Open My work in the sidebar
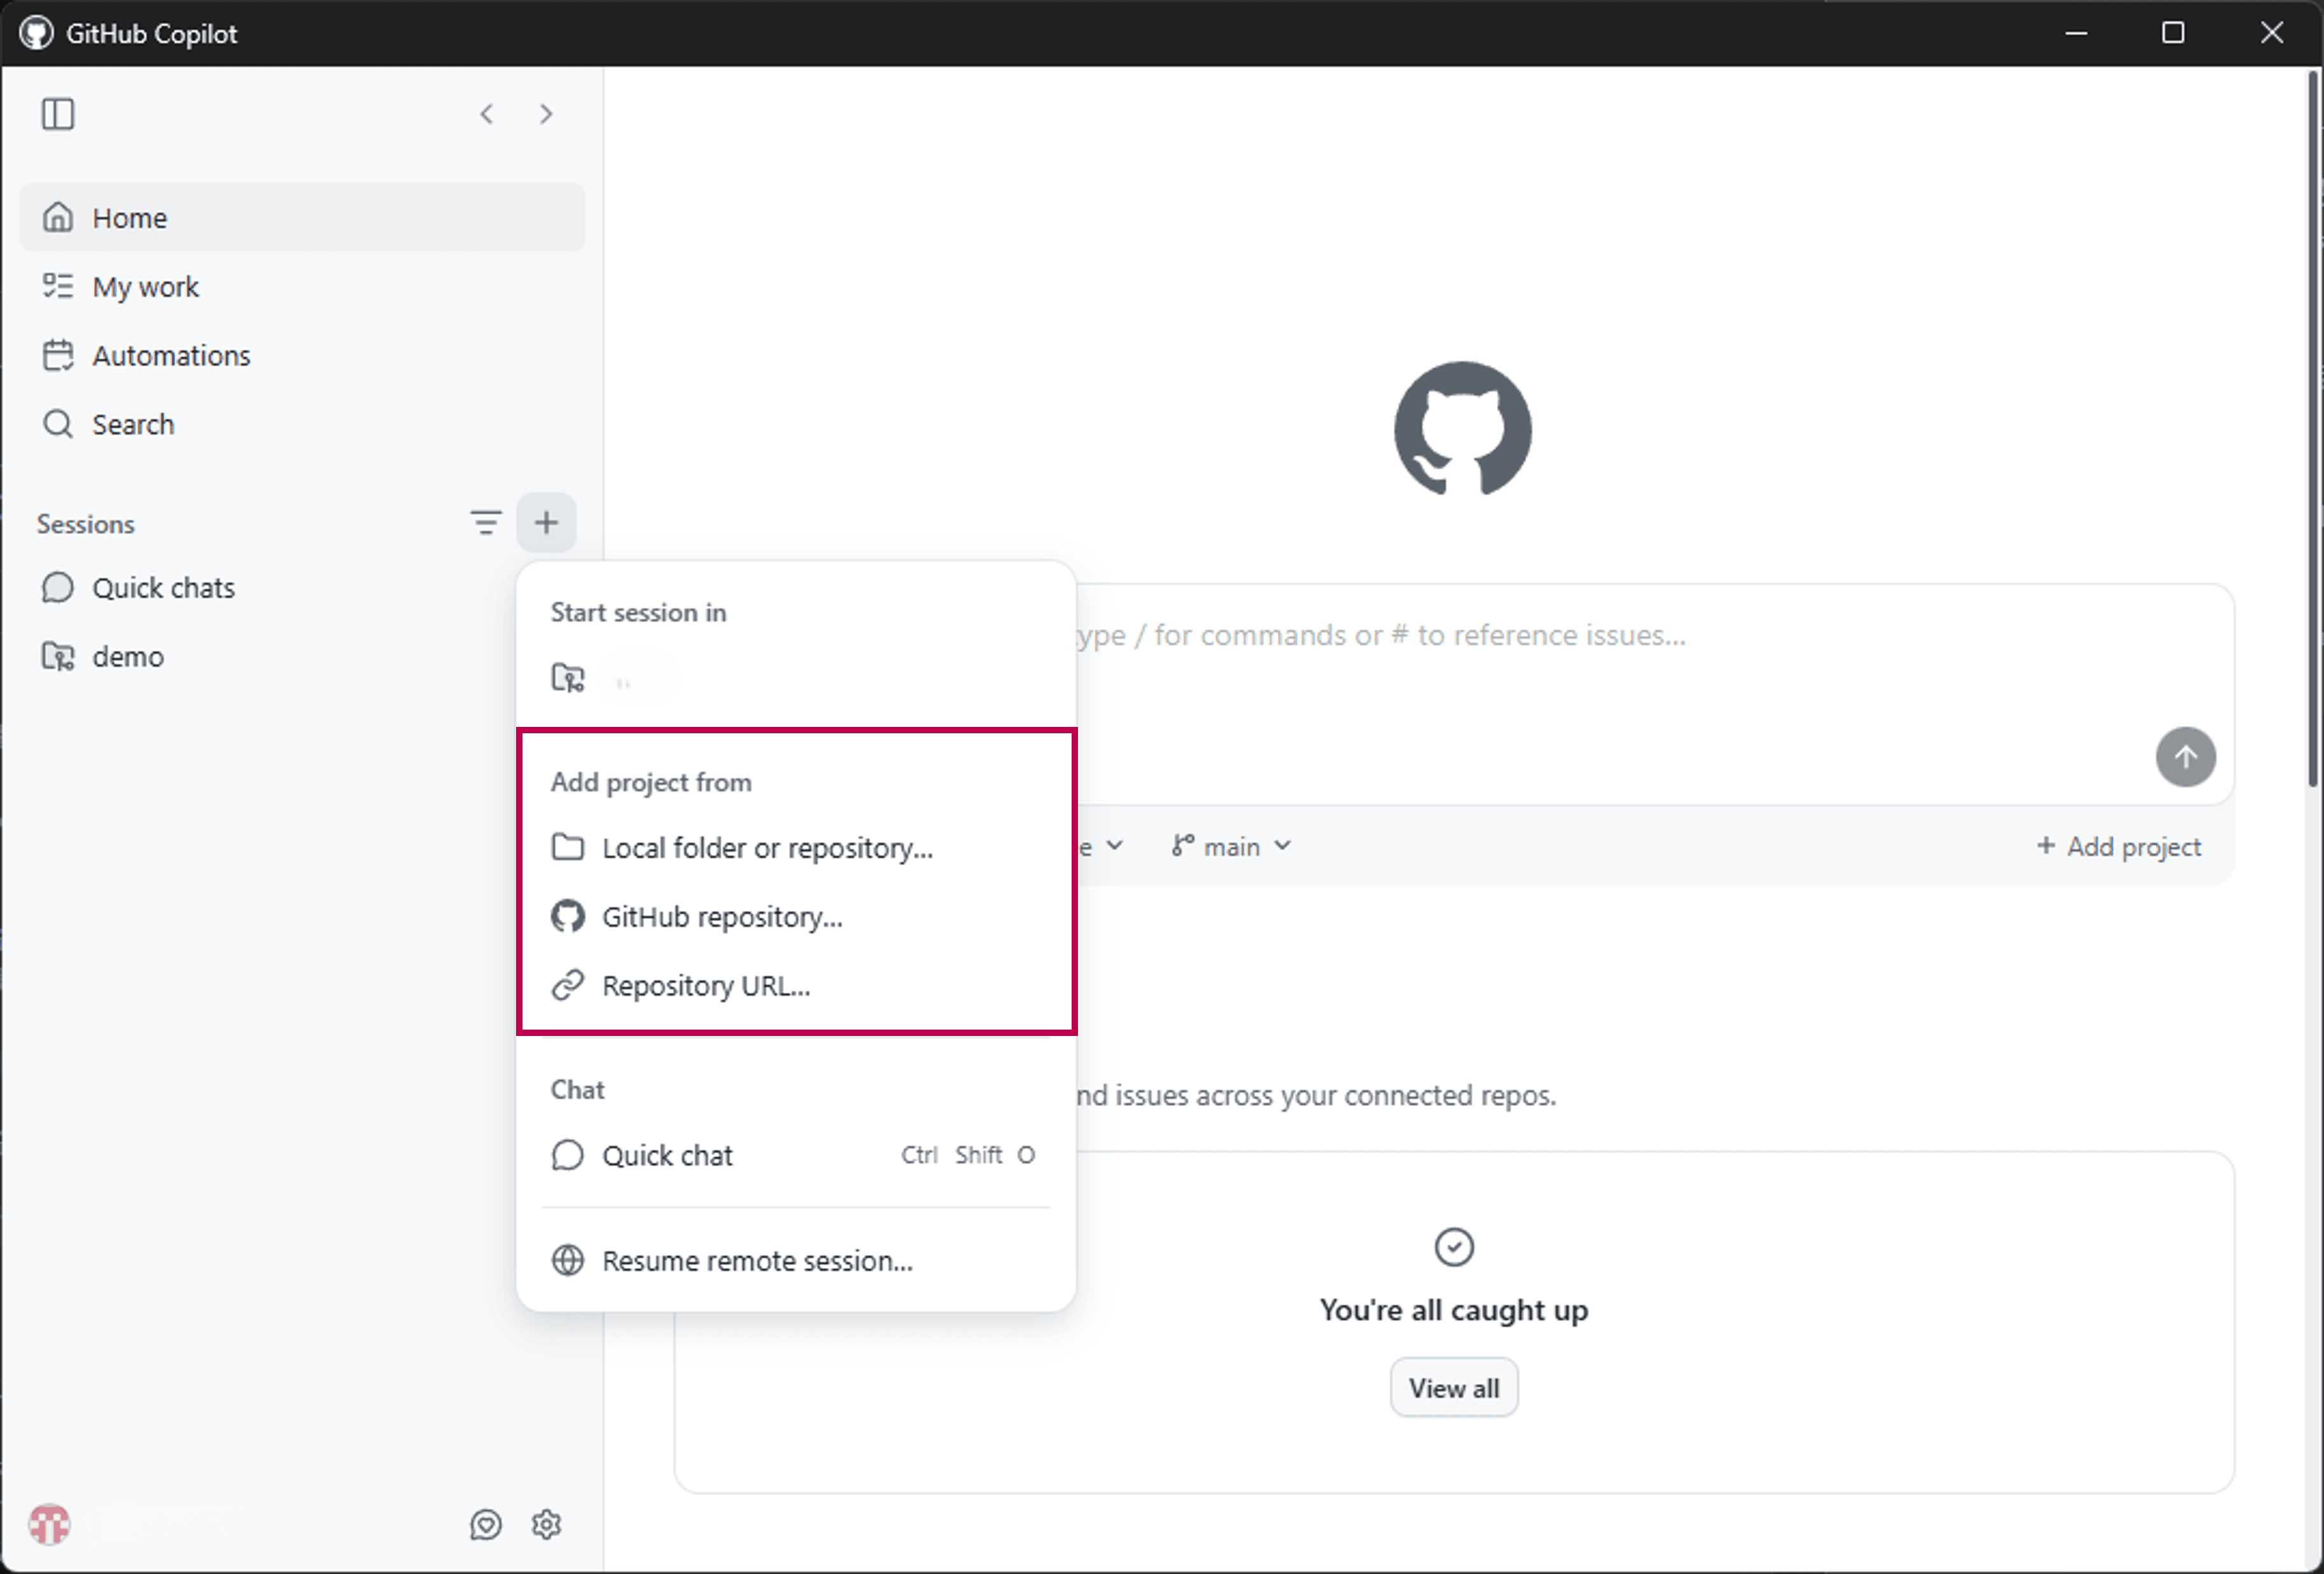The width and height of the screenshot is (2324, 1574). pos(302,287)
